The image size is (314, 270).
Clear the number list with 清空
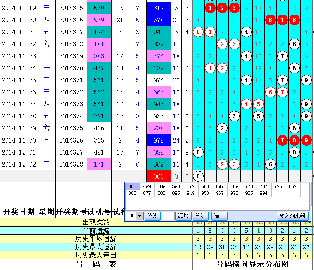[x=220, y=216]
